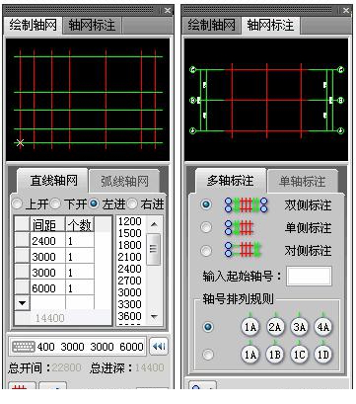Viewport: 356px width, 404px height.
Task: Pick 1500 from the spacing list
Action: tap(129, 233)
